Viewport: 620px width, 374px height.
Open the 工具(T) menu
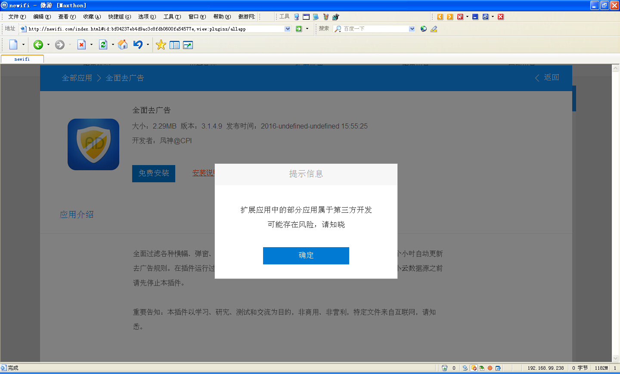pyautogui.click(x=172, y=17)
